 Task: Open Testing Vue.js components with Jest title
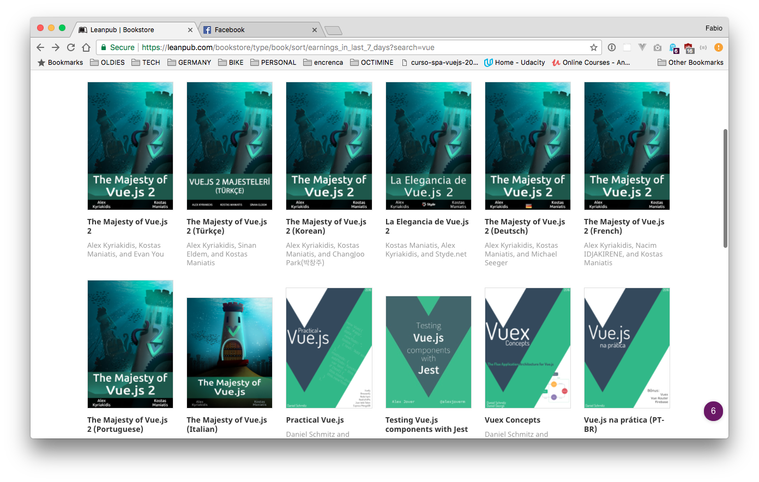426,424
